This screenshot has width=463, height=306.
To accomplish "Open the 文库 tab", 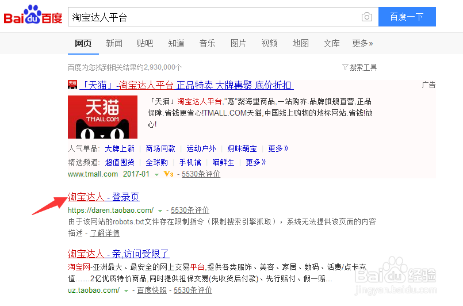I will [332, 43].
